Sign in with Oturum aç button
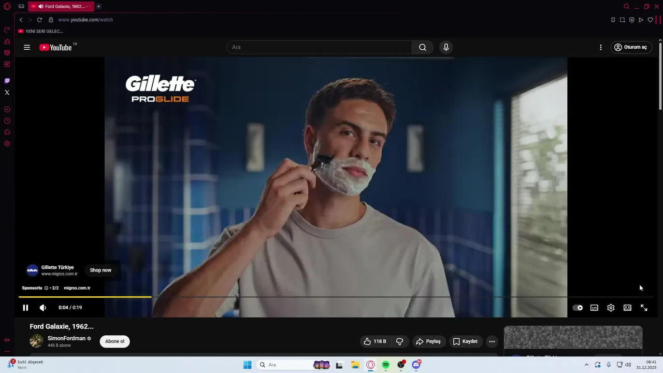Viewport: 663px width, 373px height. click(631, 47)
